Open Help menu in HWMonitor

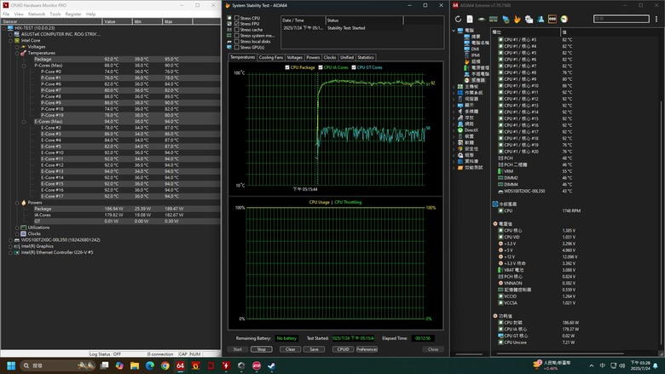point(90,14)
